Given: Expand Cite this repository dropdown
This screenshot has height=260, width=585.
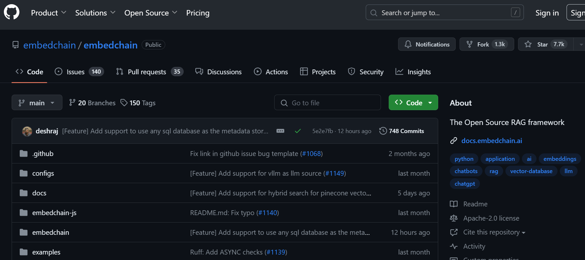Looking at the screenshot, I should [x=524, y=233].
